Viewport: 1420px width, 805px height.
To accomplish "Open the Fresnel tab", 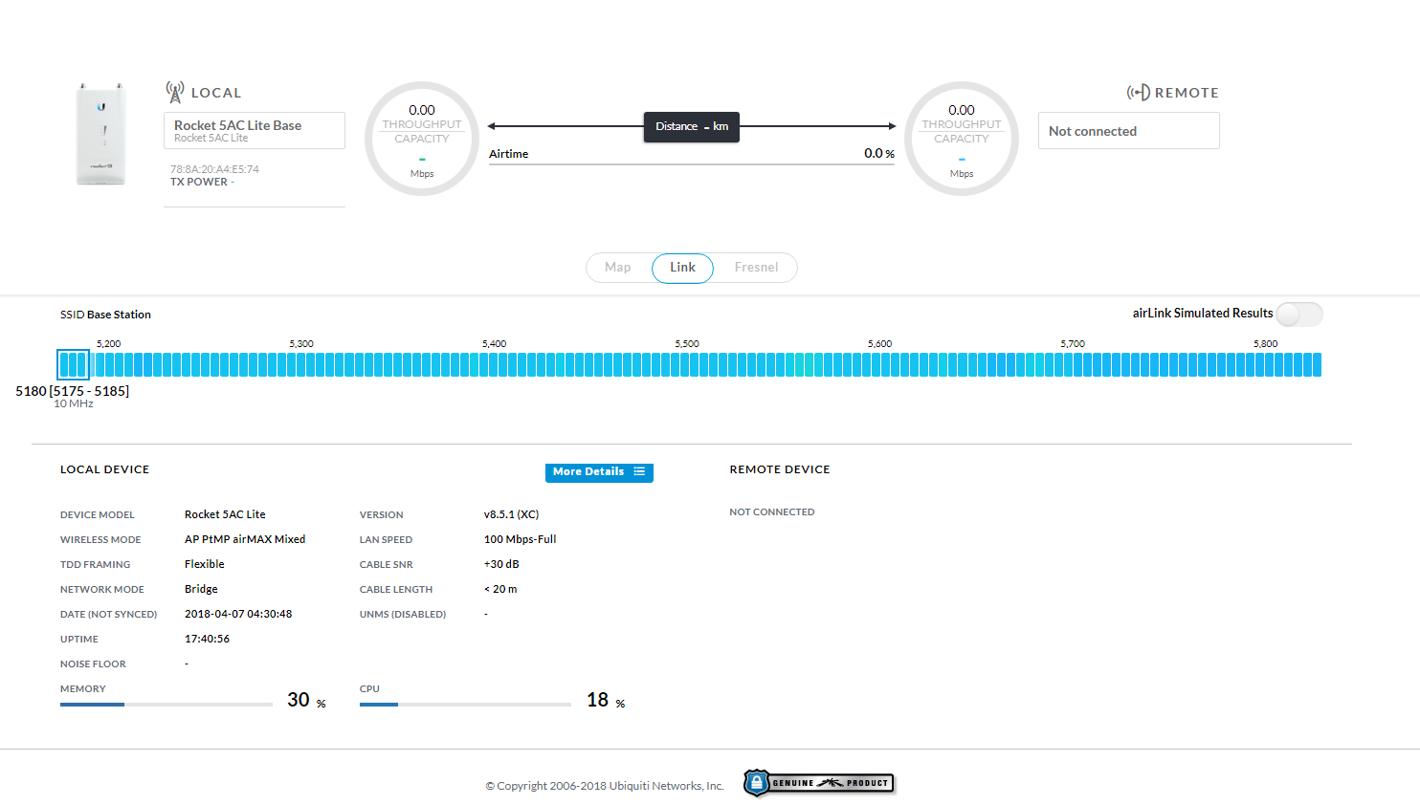I will (756, 268).
